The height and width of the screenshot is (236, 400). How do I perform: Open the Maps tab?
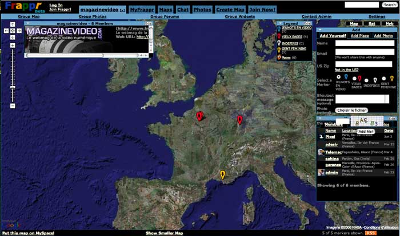(x=166, y=10)
